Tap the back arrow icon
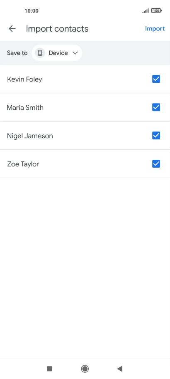This screenshot has height=379, width=170. [x=12, y=29]
